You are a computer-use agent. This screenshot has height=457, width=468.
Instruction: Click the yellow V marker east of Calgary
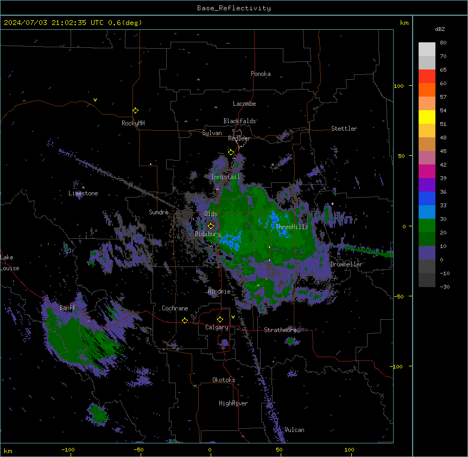tap(233, 317)
